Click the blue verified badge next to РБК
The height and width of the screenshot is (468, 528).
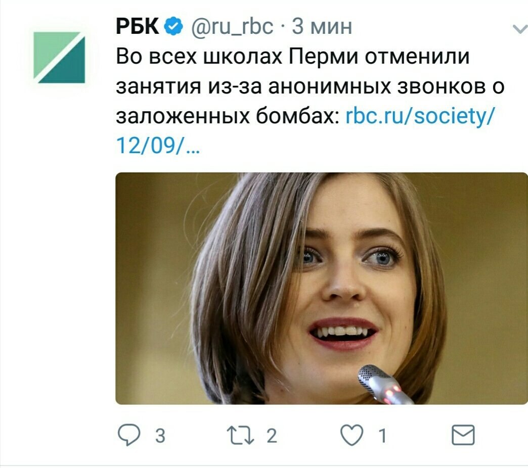click(174, 26)
